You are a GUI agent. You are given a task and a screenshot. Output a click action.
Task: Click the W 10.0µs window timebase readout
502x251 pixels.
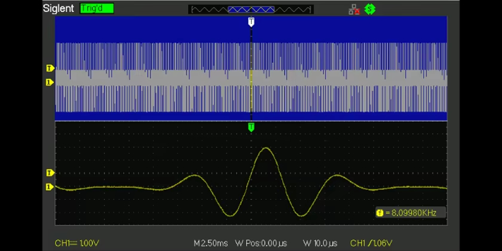pyautogui.click(x=320, y=243)
